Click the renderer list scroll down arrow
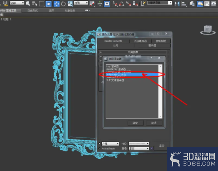 (x=160, y=116)
